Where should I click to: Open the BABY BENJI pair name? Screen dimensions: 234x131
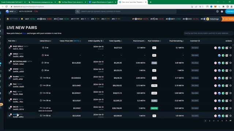(18, 46)
